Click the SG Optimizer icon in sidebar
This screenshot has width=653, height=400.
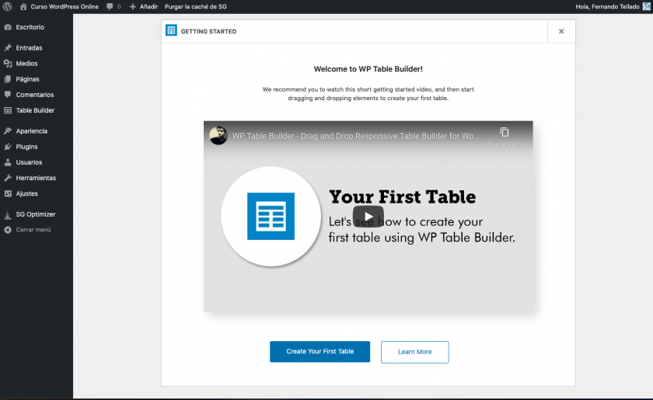click(x=8, y=214)
